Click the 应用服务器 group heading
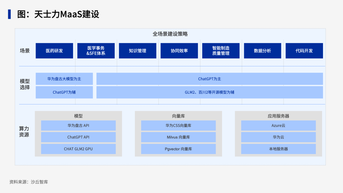Screen dimensions: 343x193 pos(278,116)
